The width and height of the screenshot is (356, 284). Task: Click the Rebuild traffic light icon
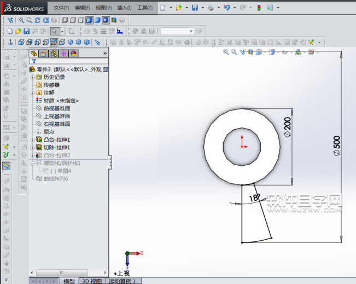click(x=259, y=8)
